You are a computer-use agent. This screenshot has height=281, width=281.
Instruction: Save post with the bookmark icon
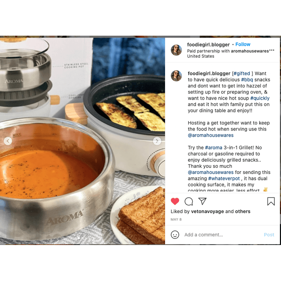click(x=271, y=201)
